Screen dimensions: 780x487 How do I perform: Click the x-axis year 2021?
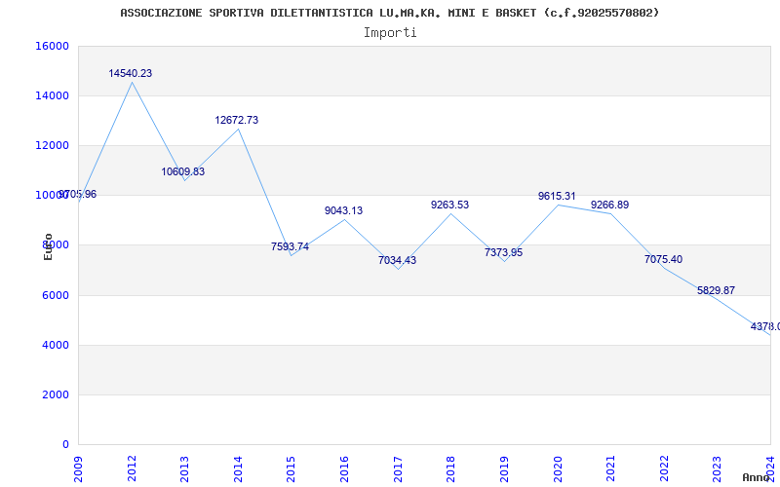(610, 468)
